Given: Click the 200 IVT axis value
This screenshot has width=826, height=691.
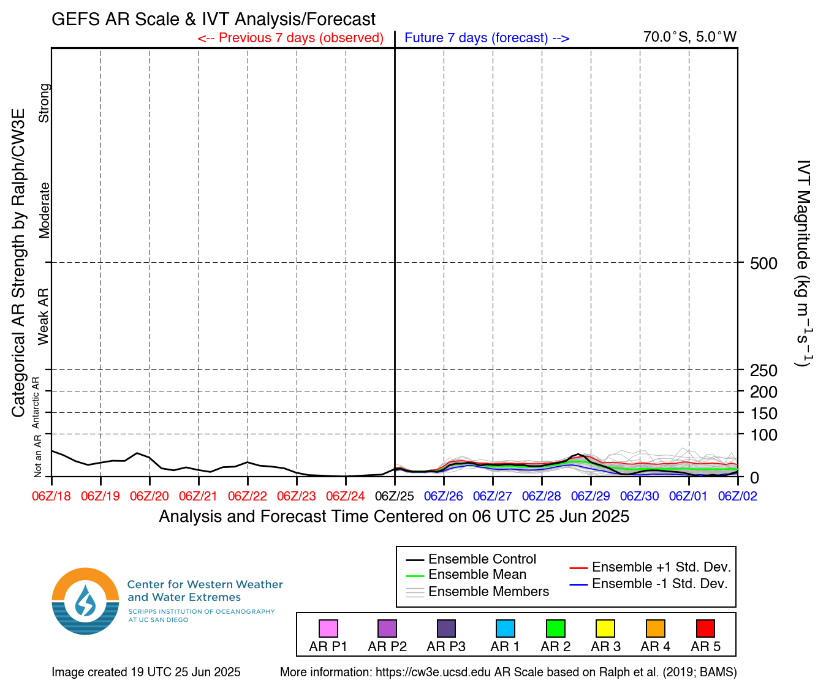Looking at the screenshot, I should (763, 392).
